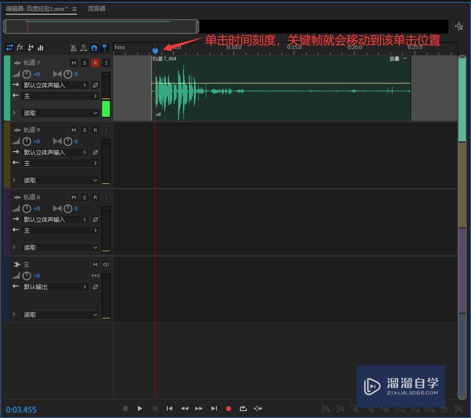471x418 pixels.
Task: Toggle polarity reverse on master track
Action: (x=95, y=287)
